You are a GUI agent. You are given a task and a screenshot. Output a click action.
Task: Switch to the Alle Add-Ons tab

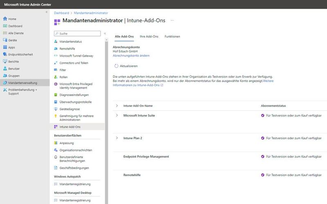coord(124,36)
